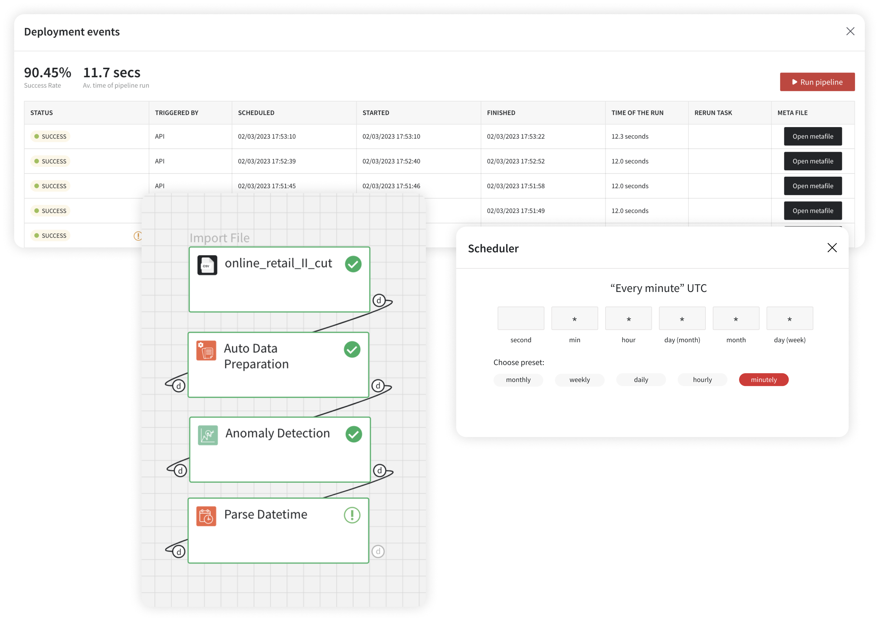
Task: Expand the 'd' badge near Parse Datetime node
Action: (378, 551)
